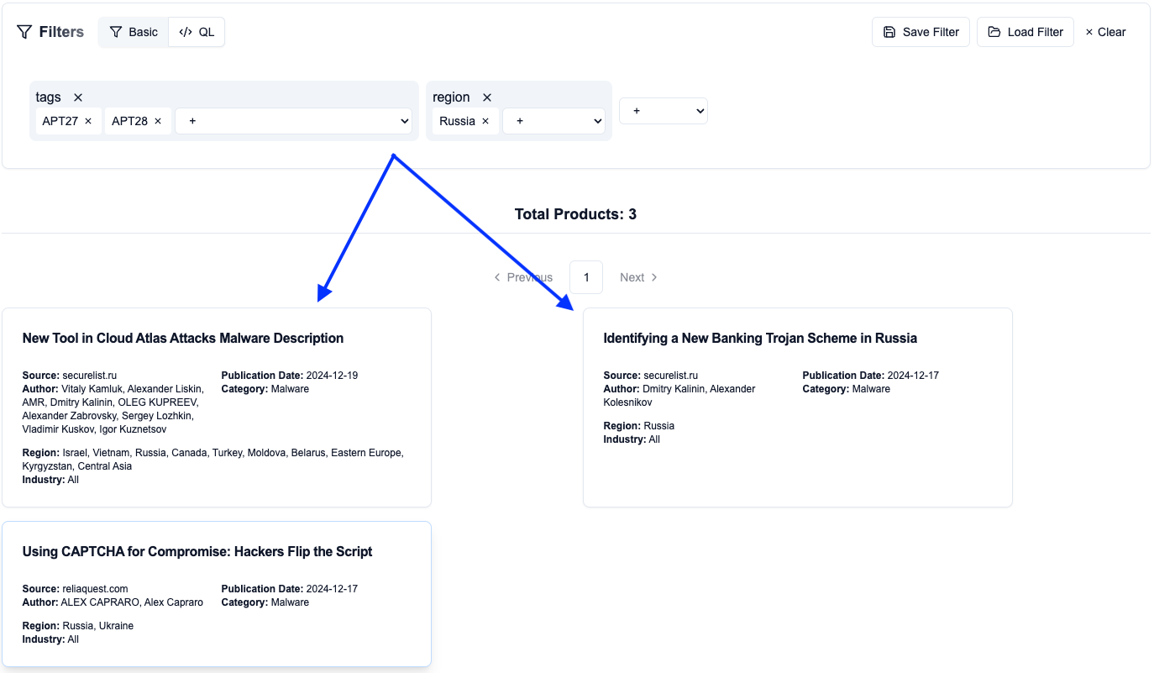Remove the Russia region value
Screen dimensions: 1154x673
pyautogui.click(x=487, y=120)
